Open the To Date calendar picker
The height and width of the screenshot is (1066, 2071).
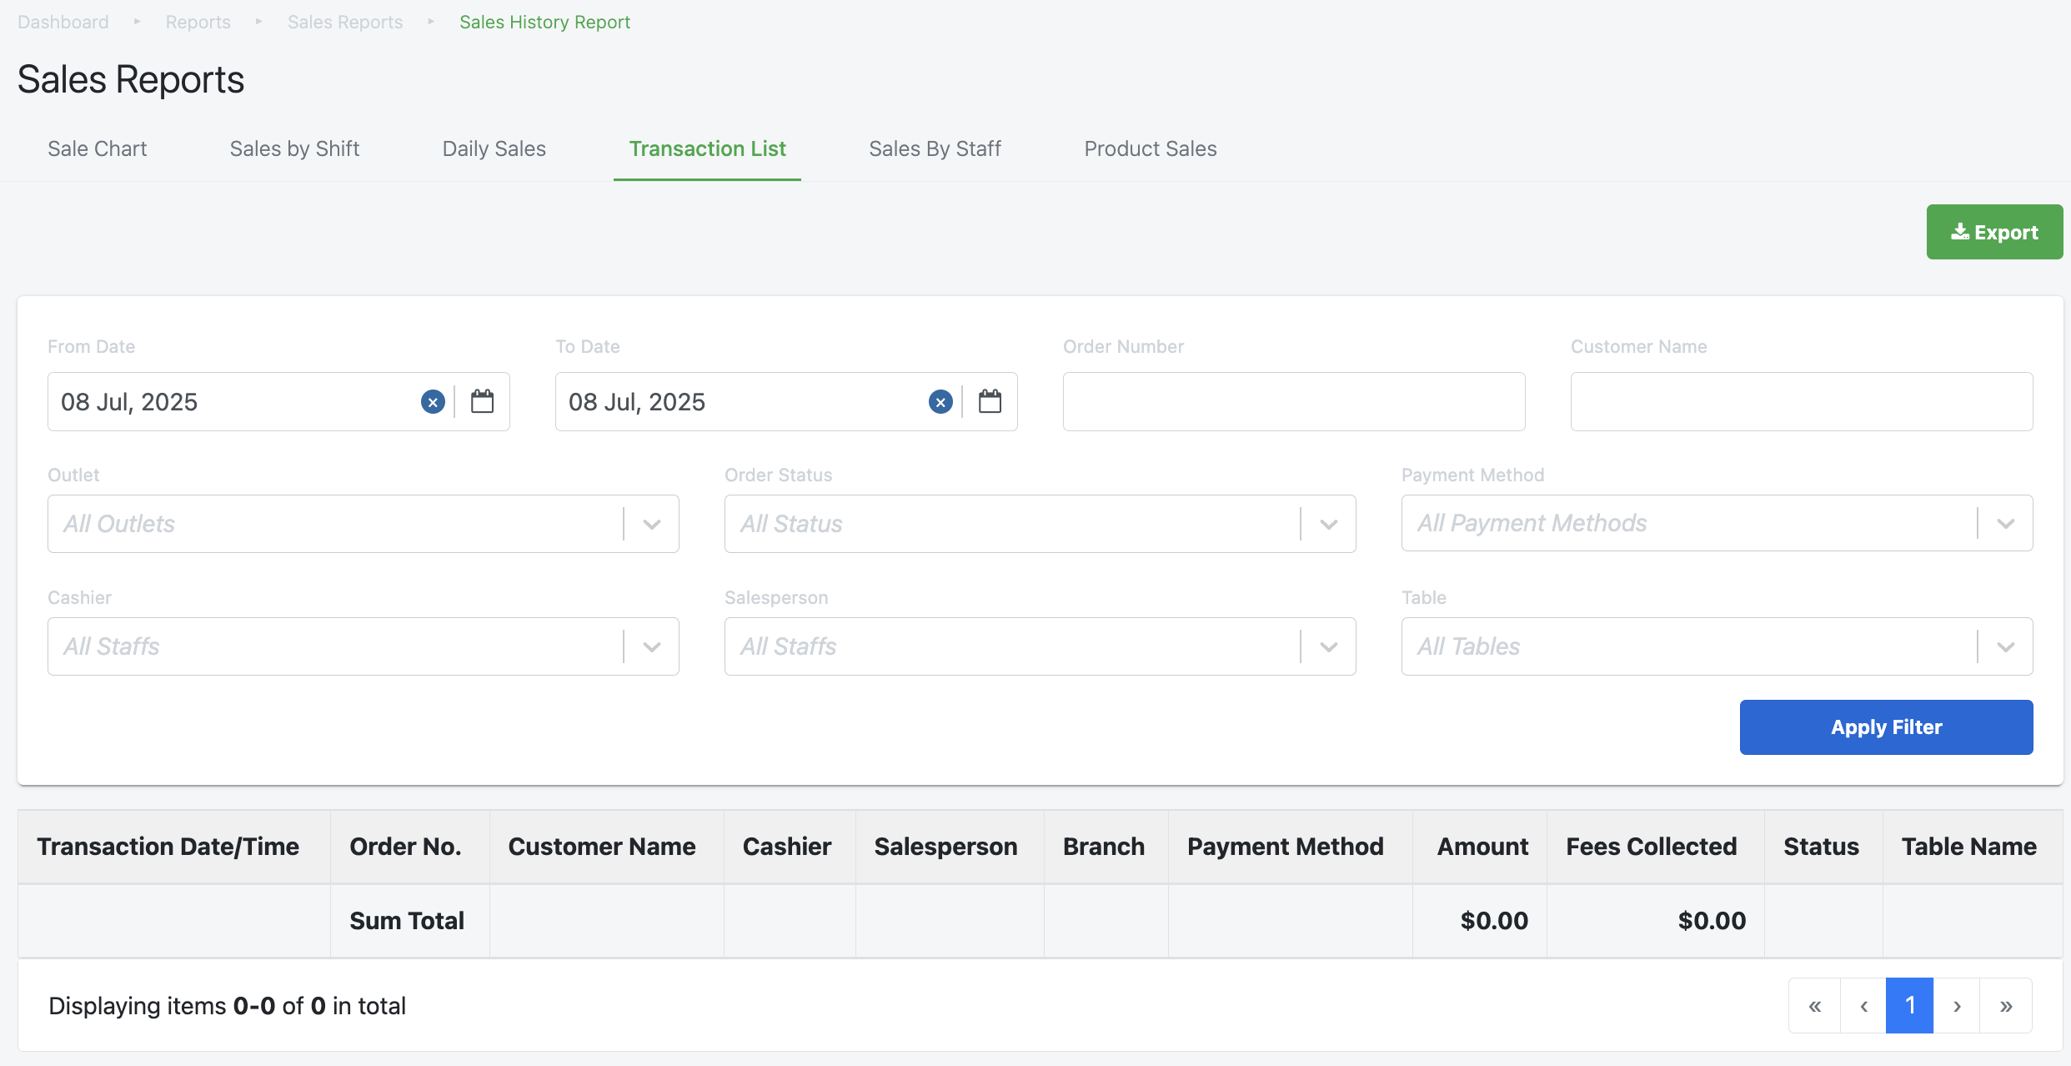pyautogui.click(x=990, y=402)
